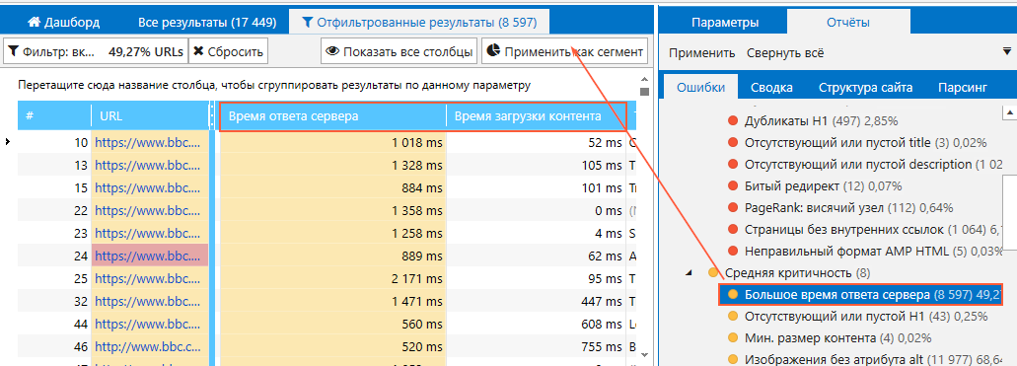This screenshot has width=1017, height=366.
Task: Select Отсутствующий или пустой title error
Action: [866, 142]
